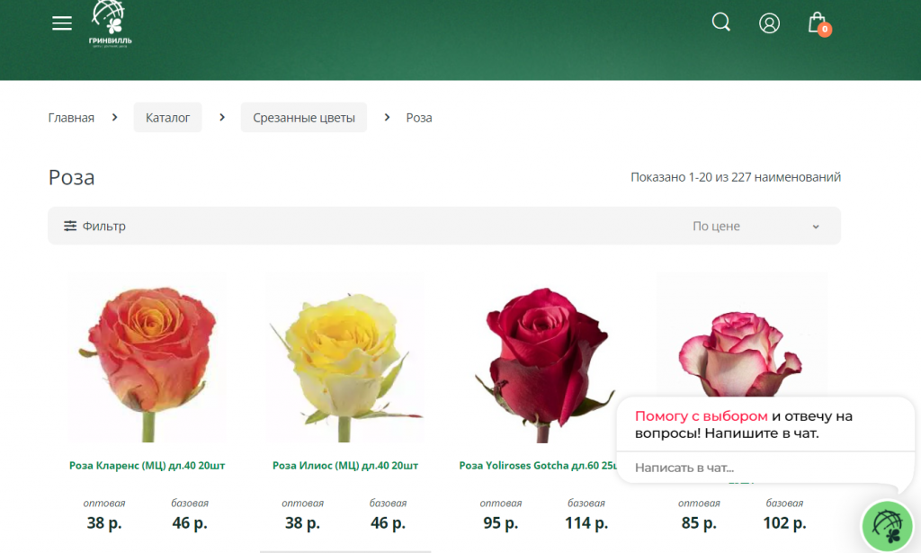The width and height of the screenshot is (921, 553).
Task: Click the Роза breadcrumb text
Action: [419, 118]
